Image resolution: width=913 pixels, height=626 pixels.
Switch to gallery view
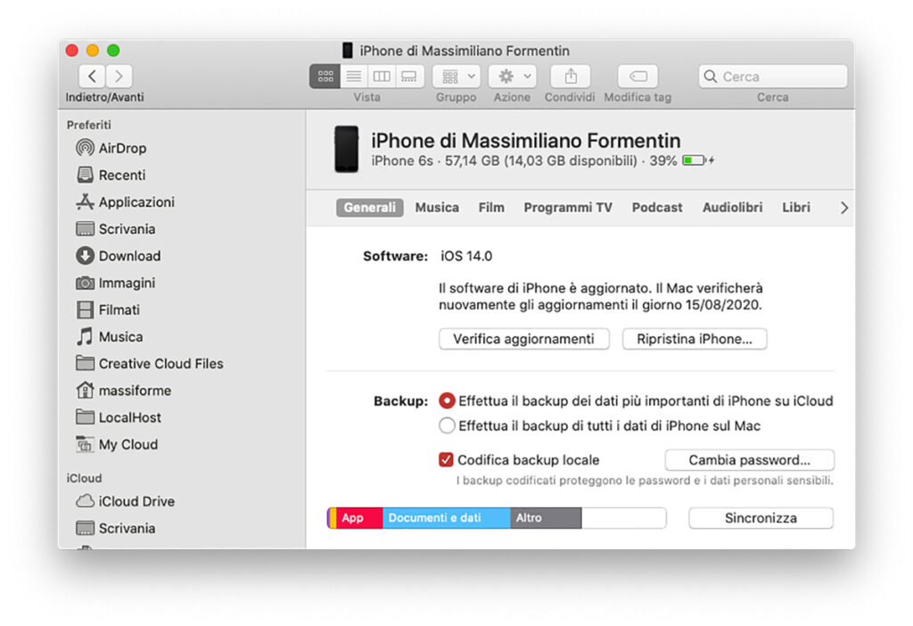pyautogui.click(x=409, y=77)
